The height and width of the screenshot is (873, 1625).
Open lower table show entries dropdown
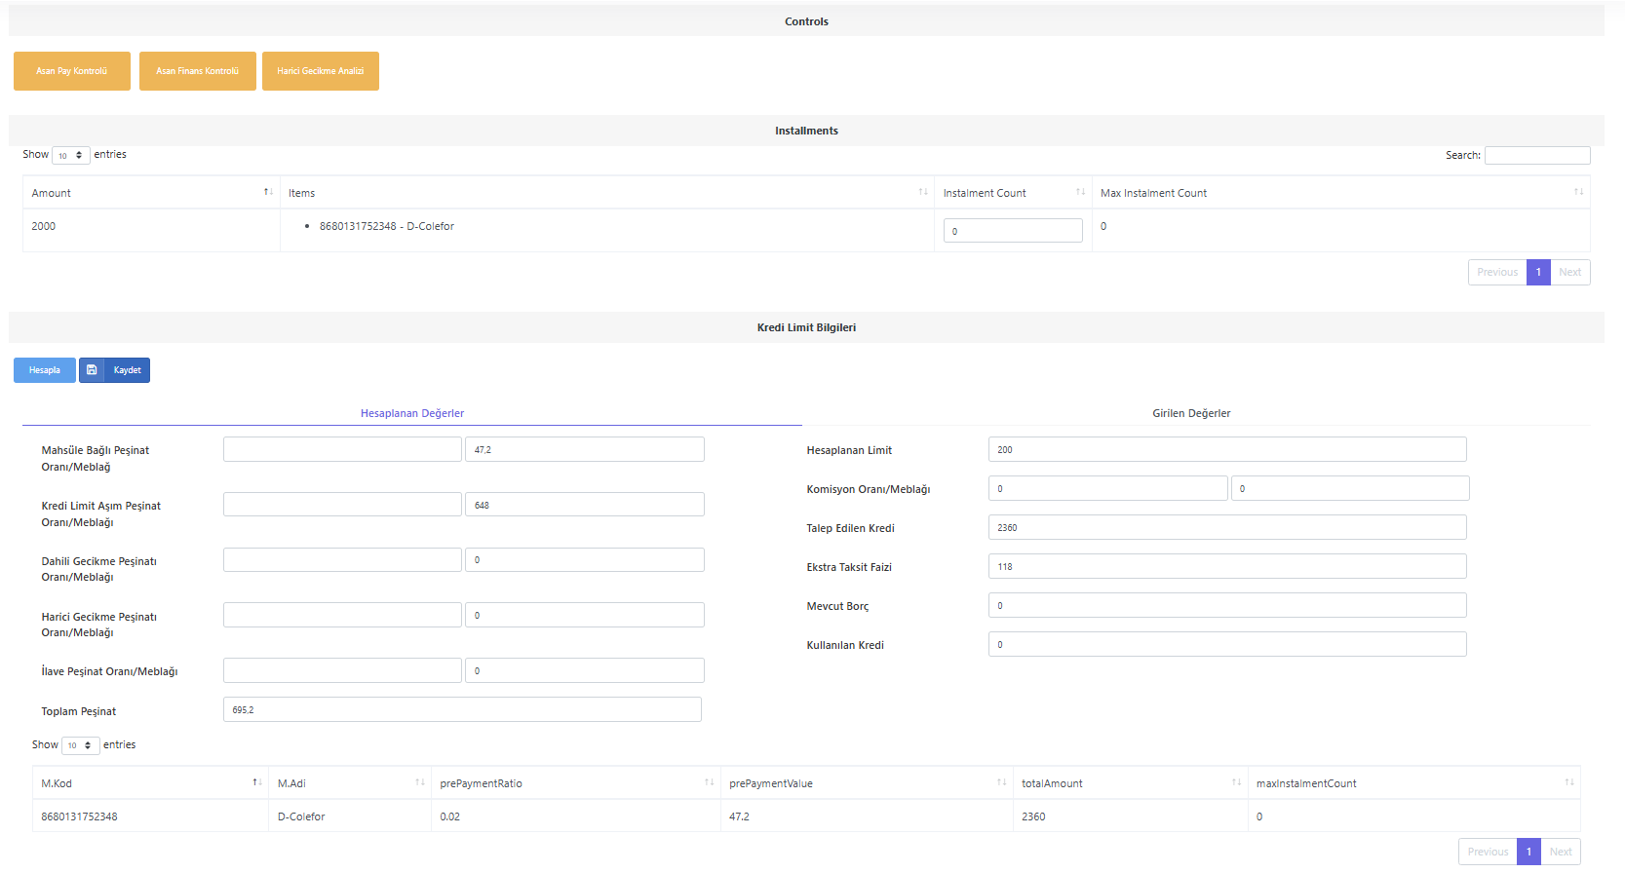point(81,745)
